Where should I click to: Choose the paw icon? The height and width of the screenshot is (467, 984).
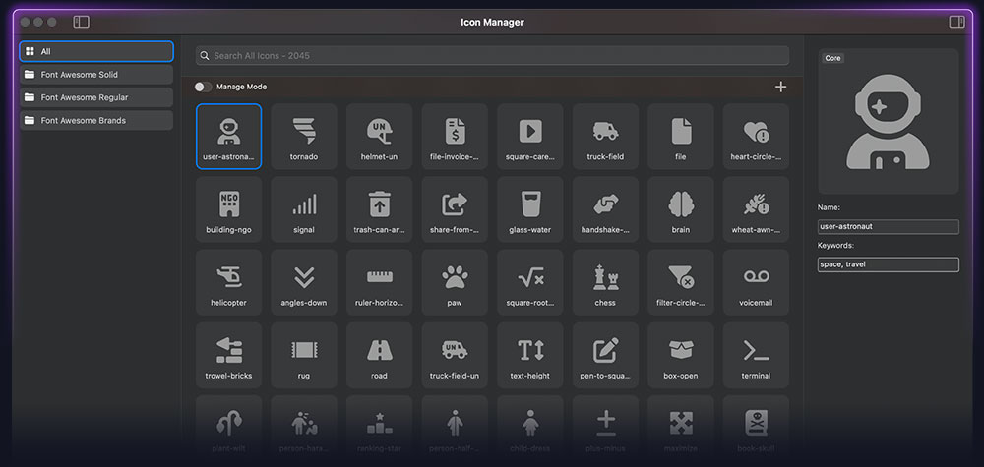point(455,282)
